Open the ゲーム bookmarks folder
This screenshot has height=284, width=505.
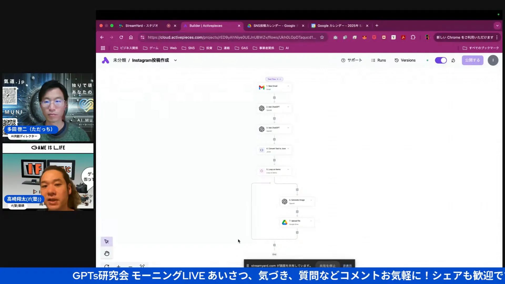[x=150, y=48]
